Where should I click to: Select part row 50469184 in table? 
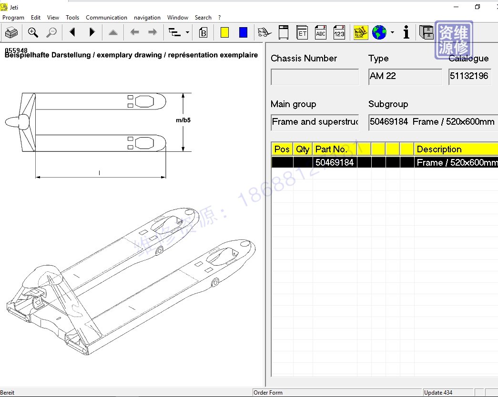[x=335, y=162]
